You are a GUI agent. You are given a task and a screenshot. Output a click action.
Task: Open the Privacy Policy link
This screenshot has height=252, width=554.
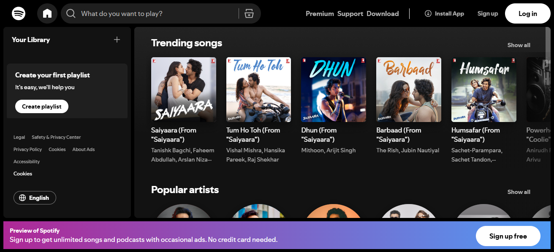click(27, 149)
